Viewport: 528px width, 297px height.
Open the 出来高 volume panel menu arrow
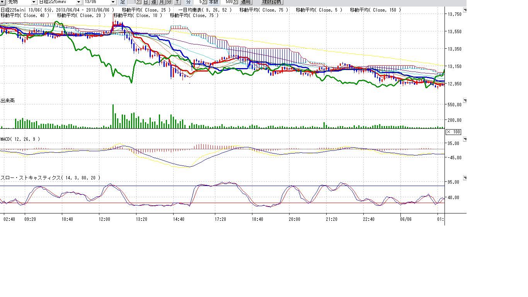coord(465,101)
